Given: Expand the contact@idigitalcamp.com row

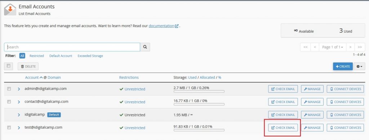Looking at the screenshot, I should point(19,102).
